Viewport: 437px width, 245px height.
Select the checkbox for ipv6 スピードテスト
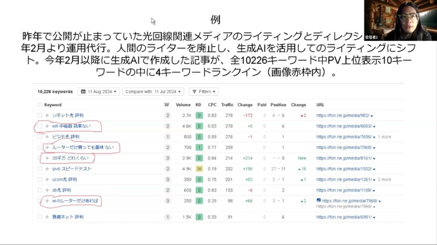click(x=40, y=169)
